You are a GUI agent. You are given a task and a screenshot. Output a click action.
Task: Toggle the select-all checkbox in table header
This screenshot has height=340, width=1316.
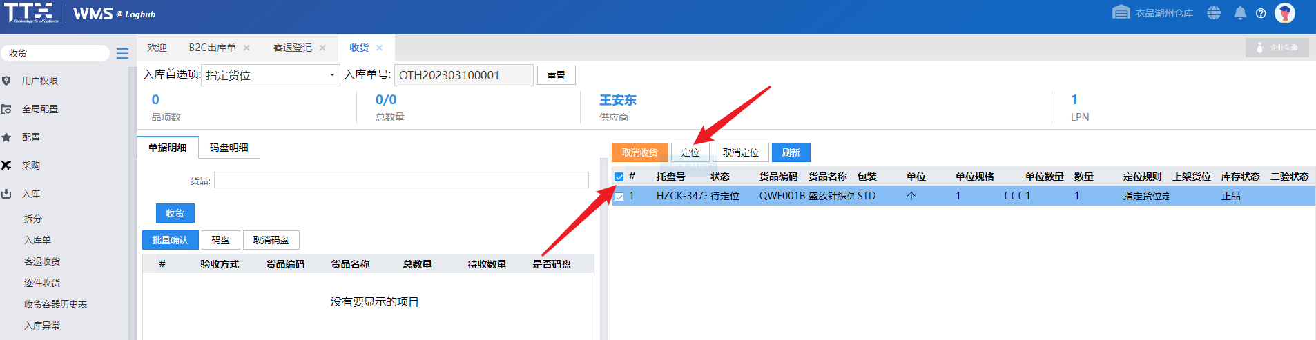point(619,177)
